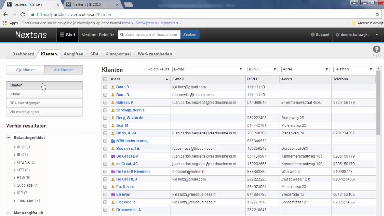This screenshot has width=384, height=216.
Task: Check the box for Baar, R.
Action: (x=105, y=95)
